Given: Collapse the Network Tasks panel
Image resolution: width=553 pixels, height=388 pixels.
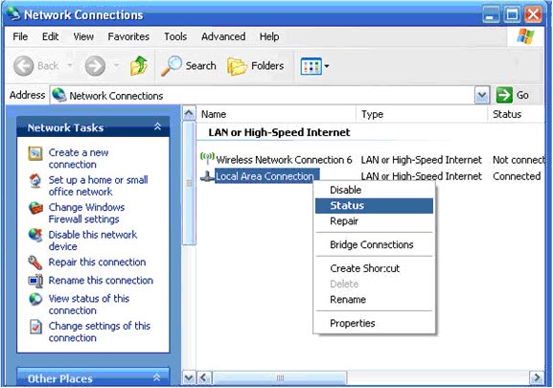Looking at the screenshot, I should coord(157,126).
